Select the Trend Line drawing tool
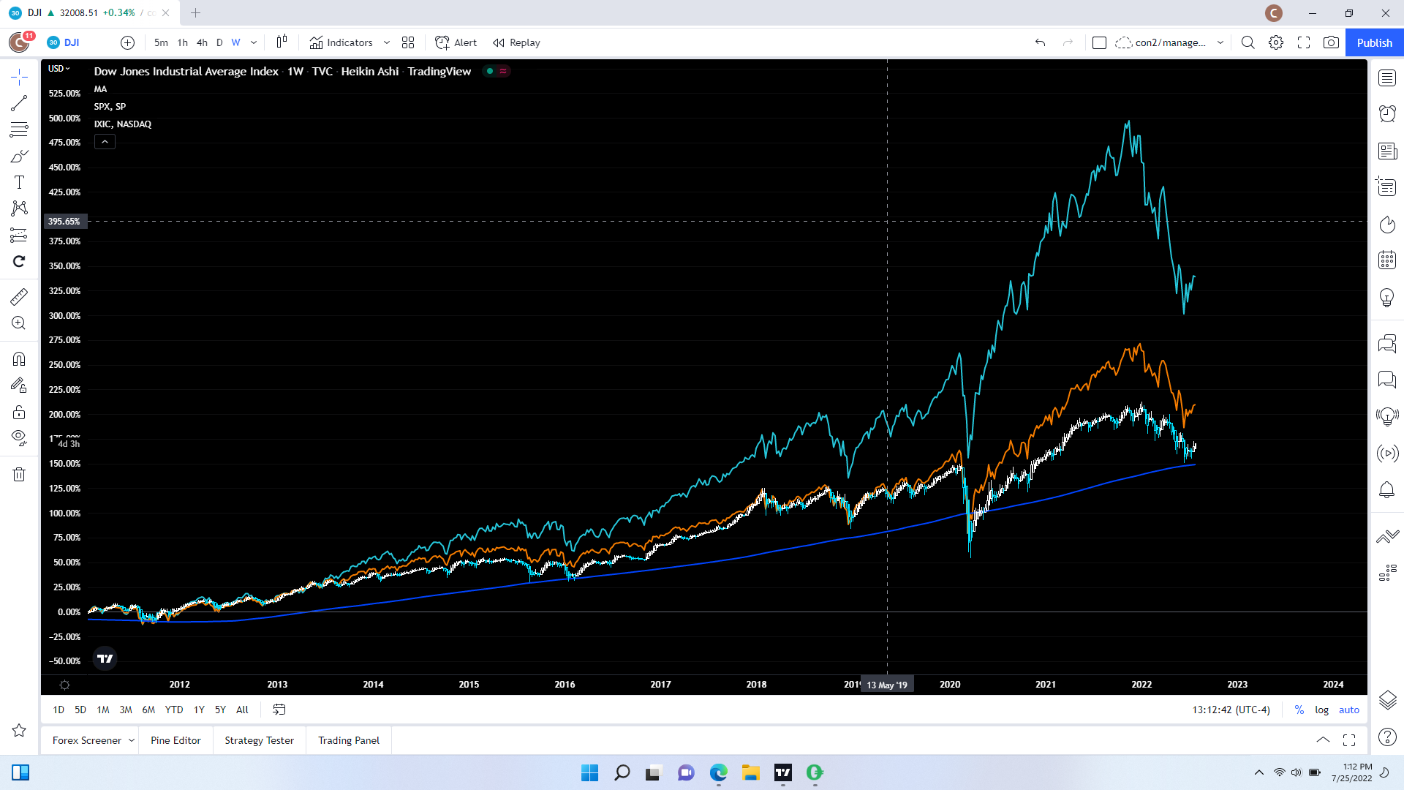 click(19, 103)
